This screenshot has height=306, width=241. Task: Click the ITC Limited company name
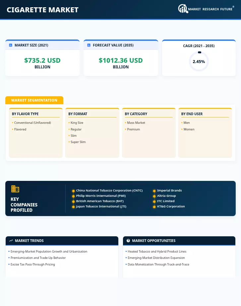point(166,201)
